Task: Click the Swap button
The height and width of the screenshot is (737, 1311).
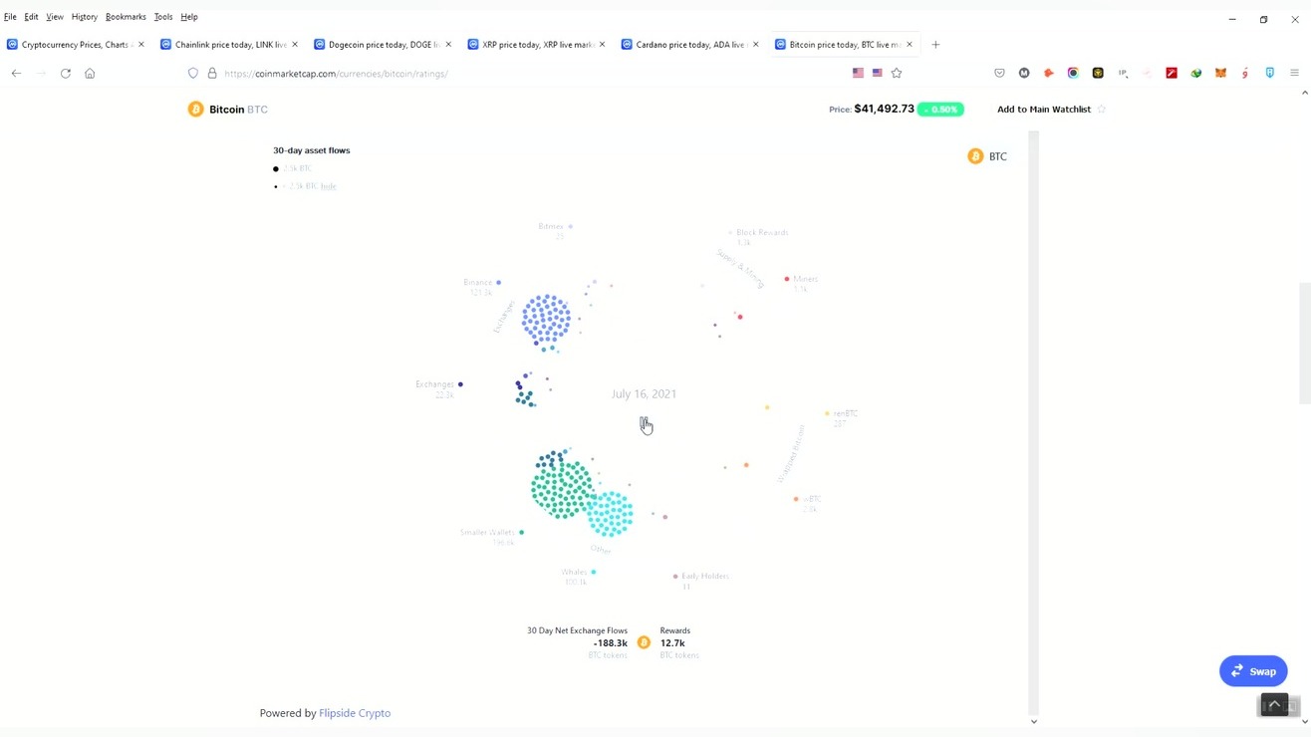Action: (x=1252, y=671)
